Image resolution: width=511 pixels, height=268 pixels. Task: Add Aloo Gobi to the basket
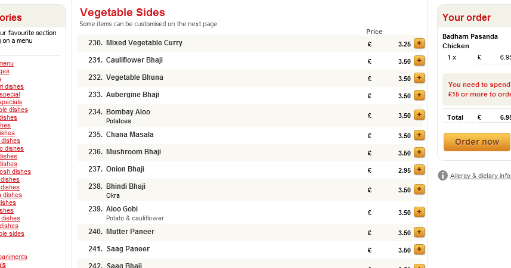419,212
